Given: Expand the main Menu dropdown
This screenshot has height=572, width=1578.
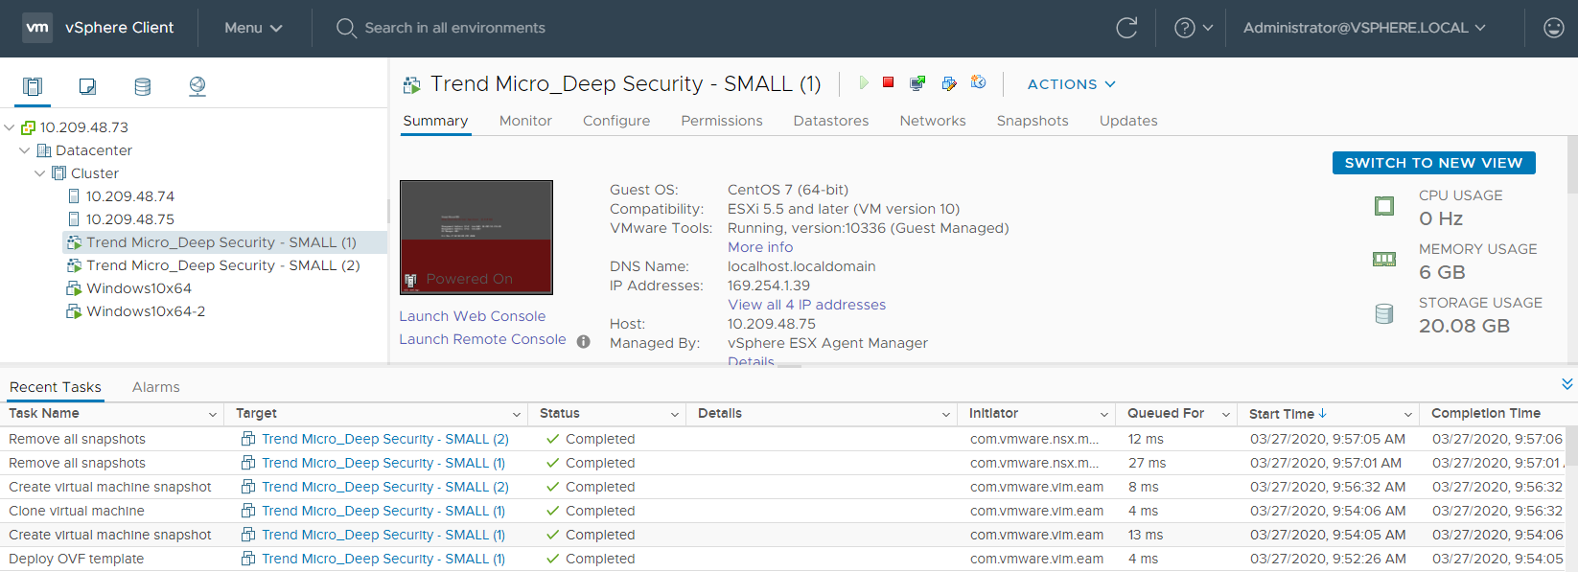Looking at the screenshot, I should point(253,28).
